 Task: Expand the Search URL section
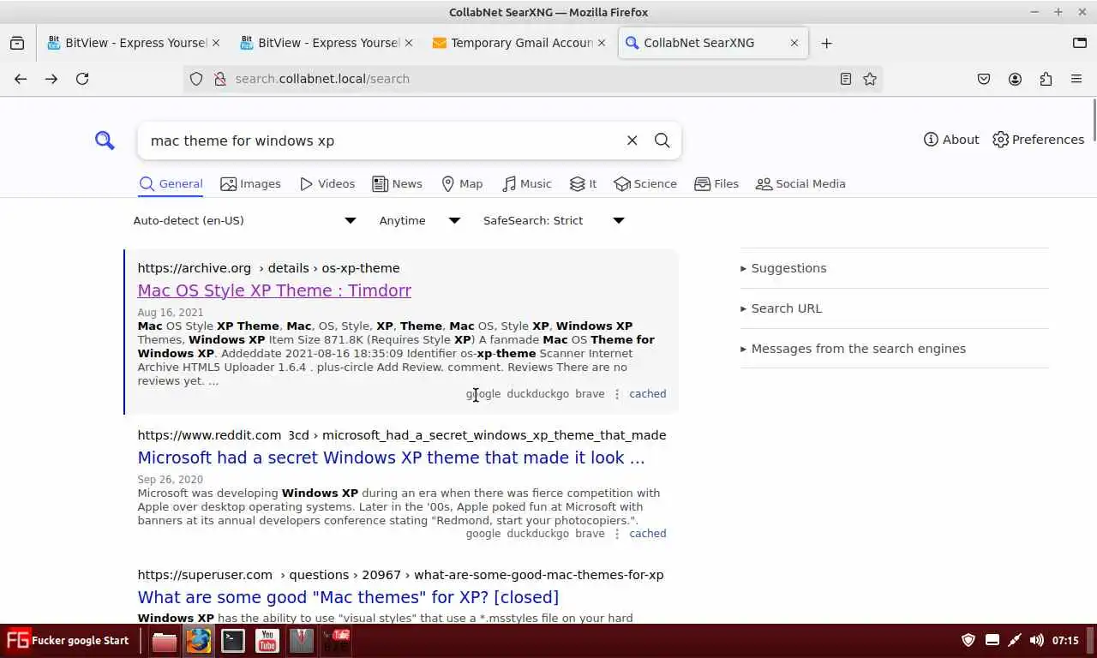[x=781, y=308]
